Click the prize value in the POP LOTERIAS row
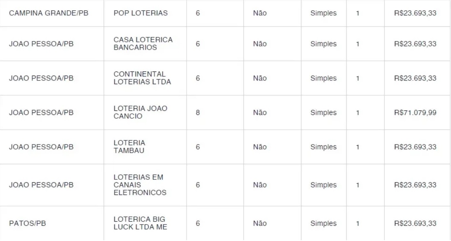 (x=415, y=13)
